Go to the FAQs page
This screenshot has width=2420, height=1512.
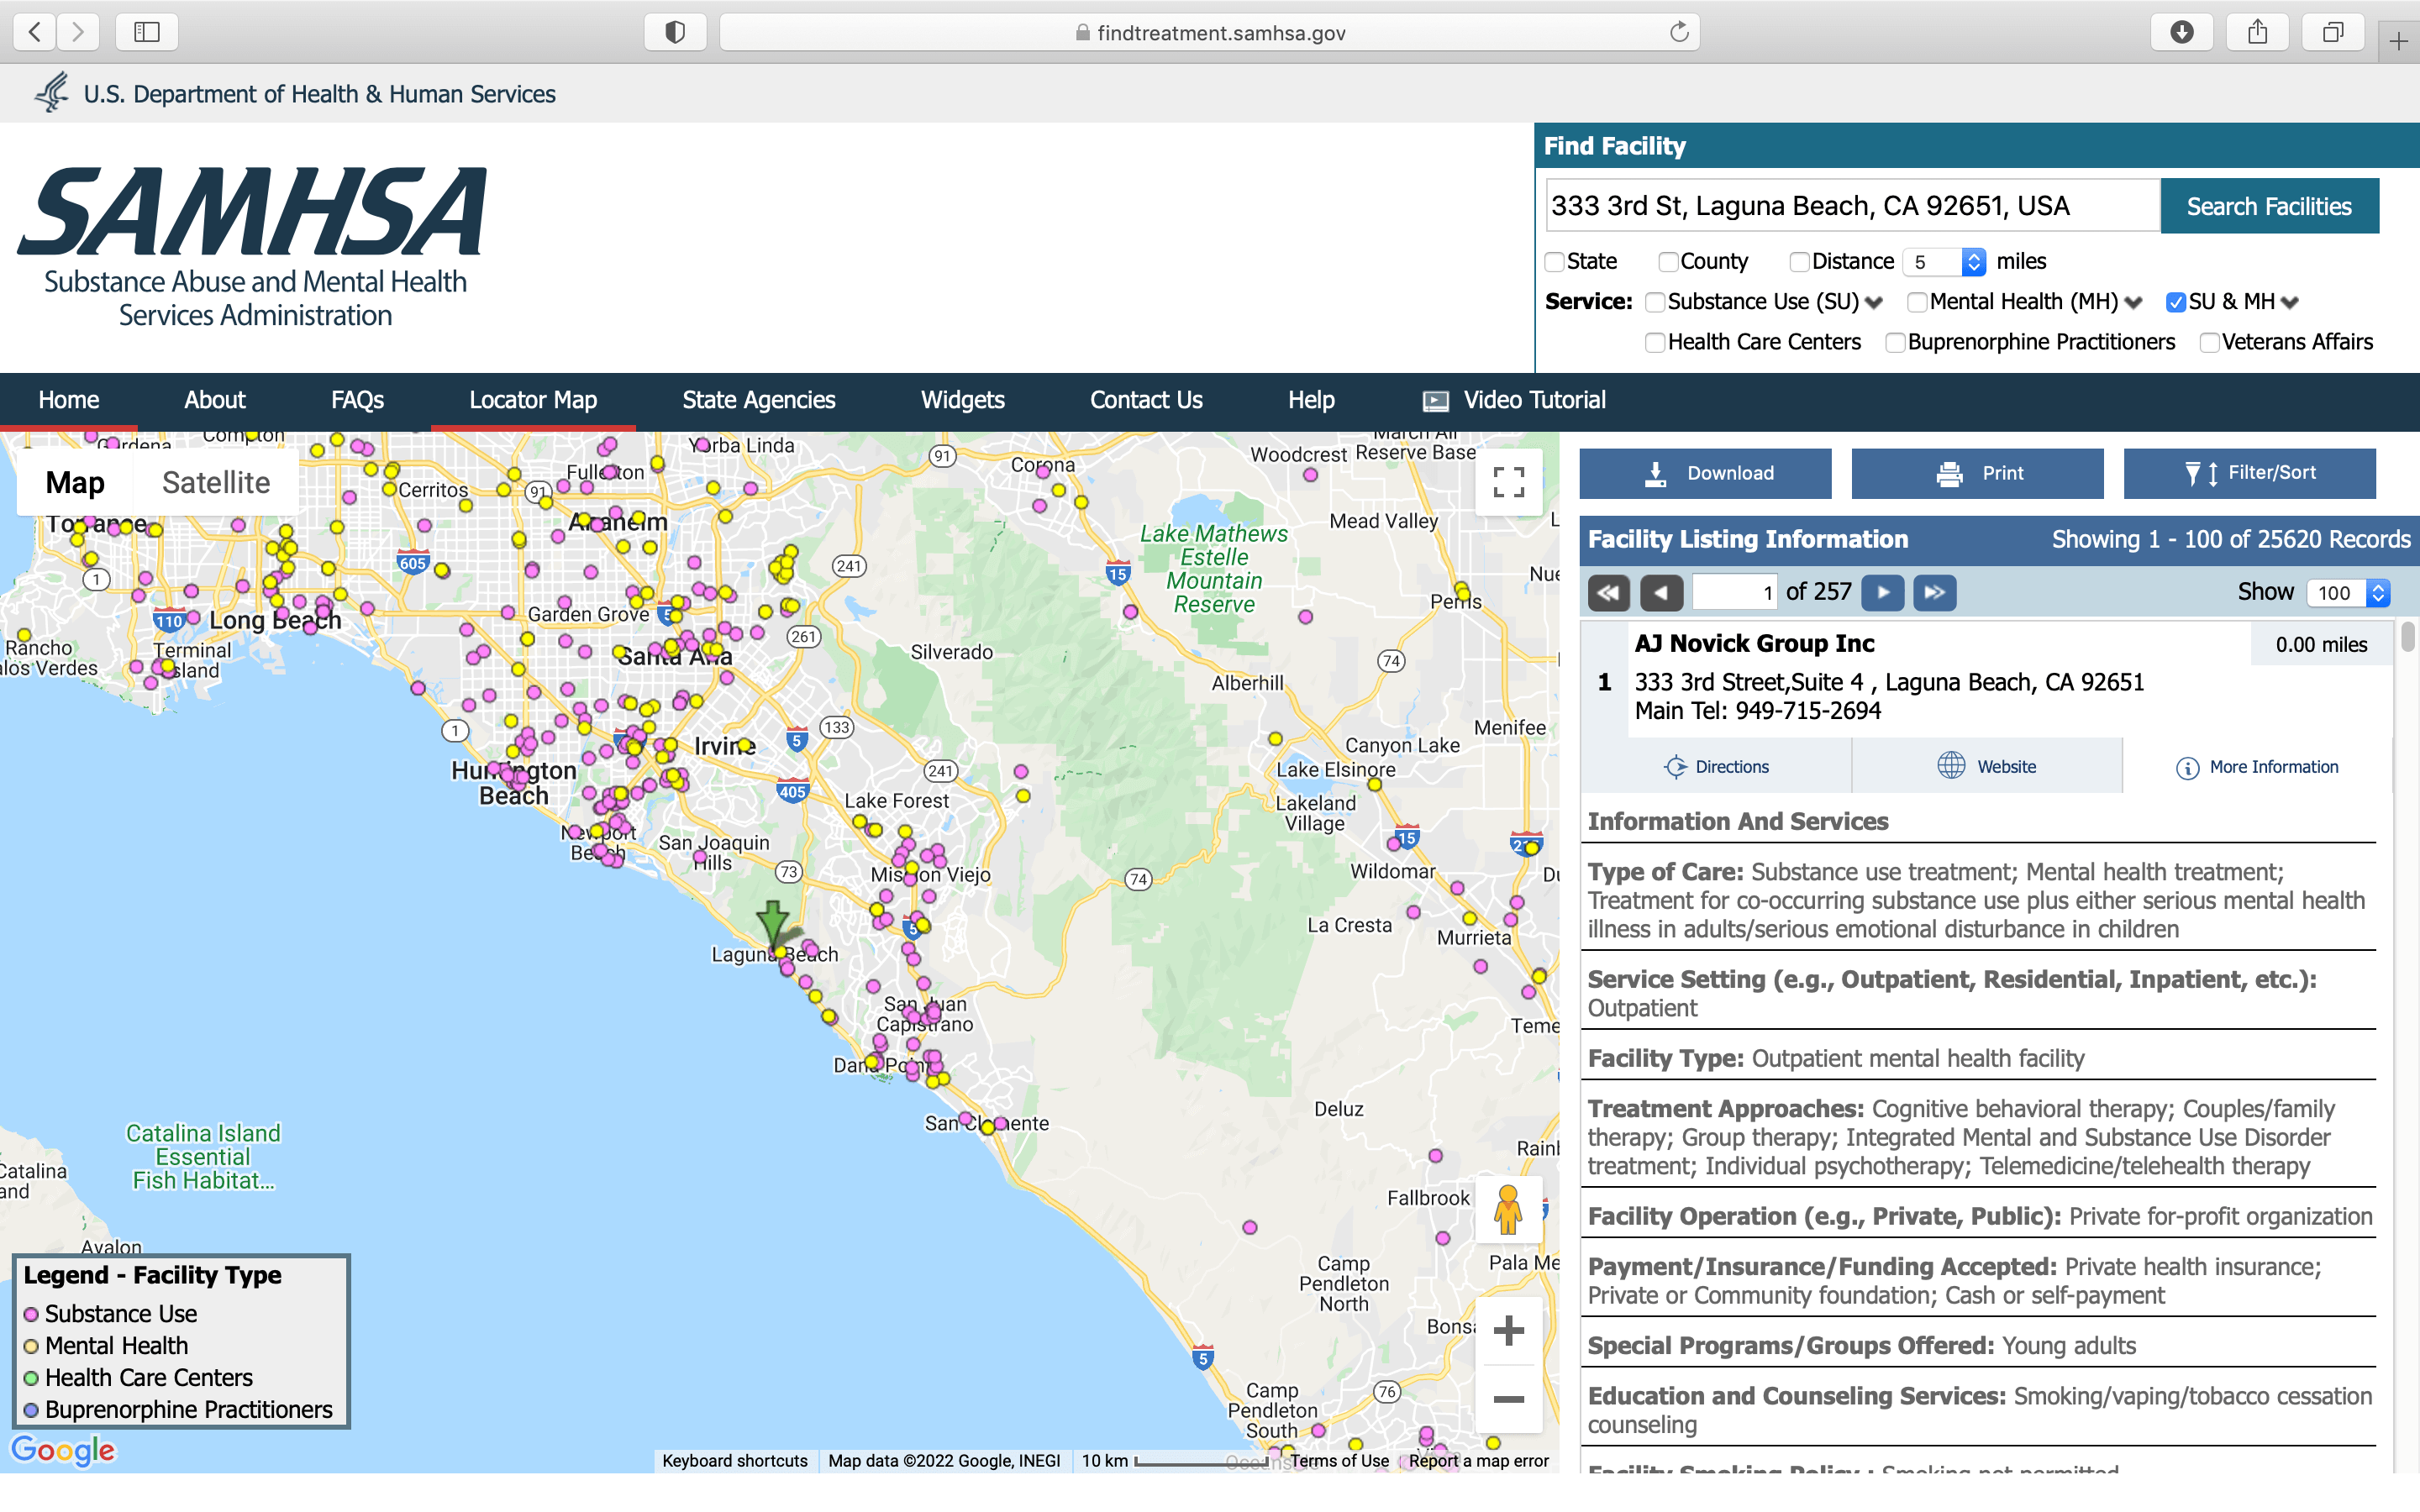coord(357,400)
